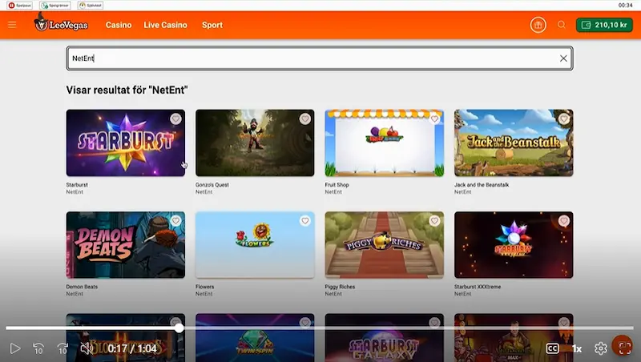Click the search magnifier icon in header
This screenshot has height=362, width=641.
[x=562, y=25]
